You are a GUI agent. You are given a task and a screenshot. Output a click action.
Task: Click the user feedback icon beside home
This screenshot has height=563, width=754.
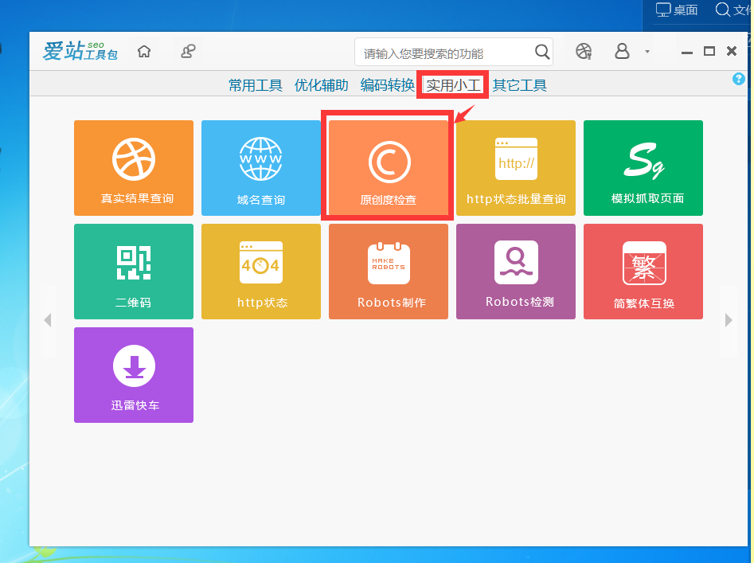click(x=188, y=51)
